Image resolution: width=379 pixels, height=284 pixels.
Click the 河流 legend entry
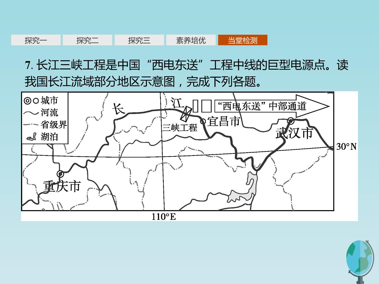[x=41, y=113]
